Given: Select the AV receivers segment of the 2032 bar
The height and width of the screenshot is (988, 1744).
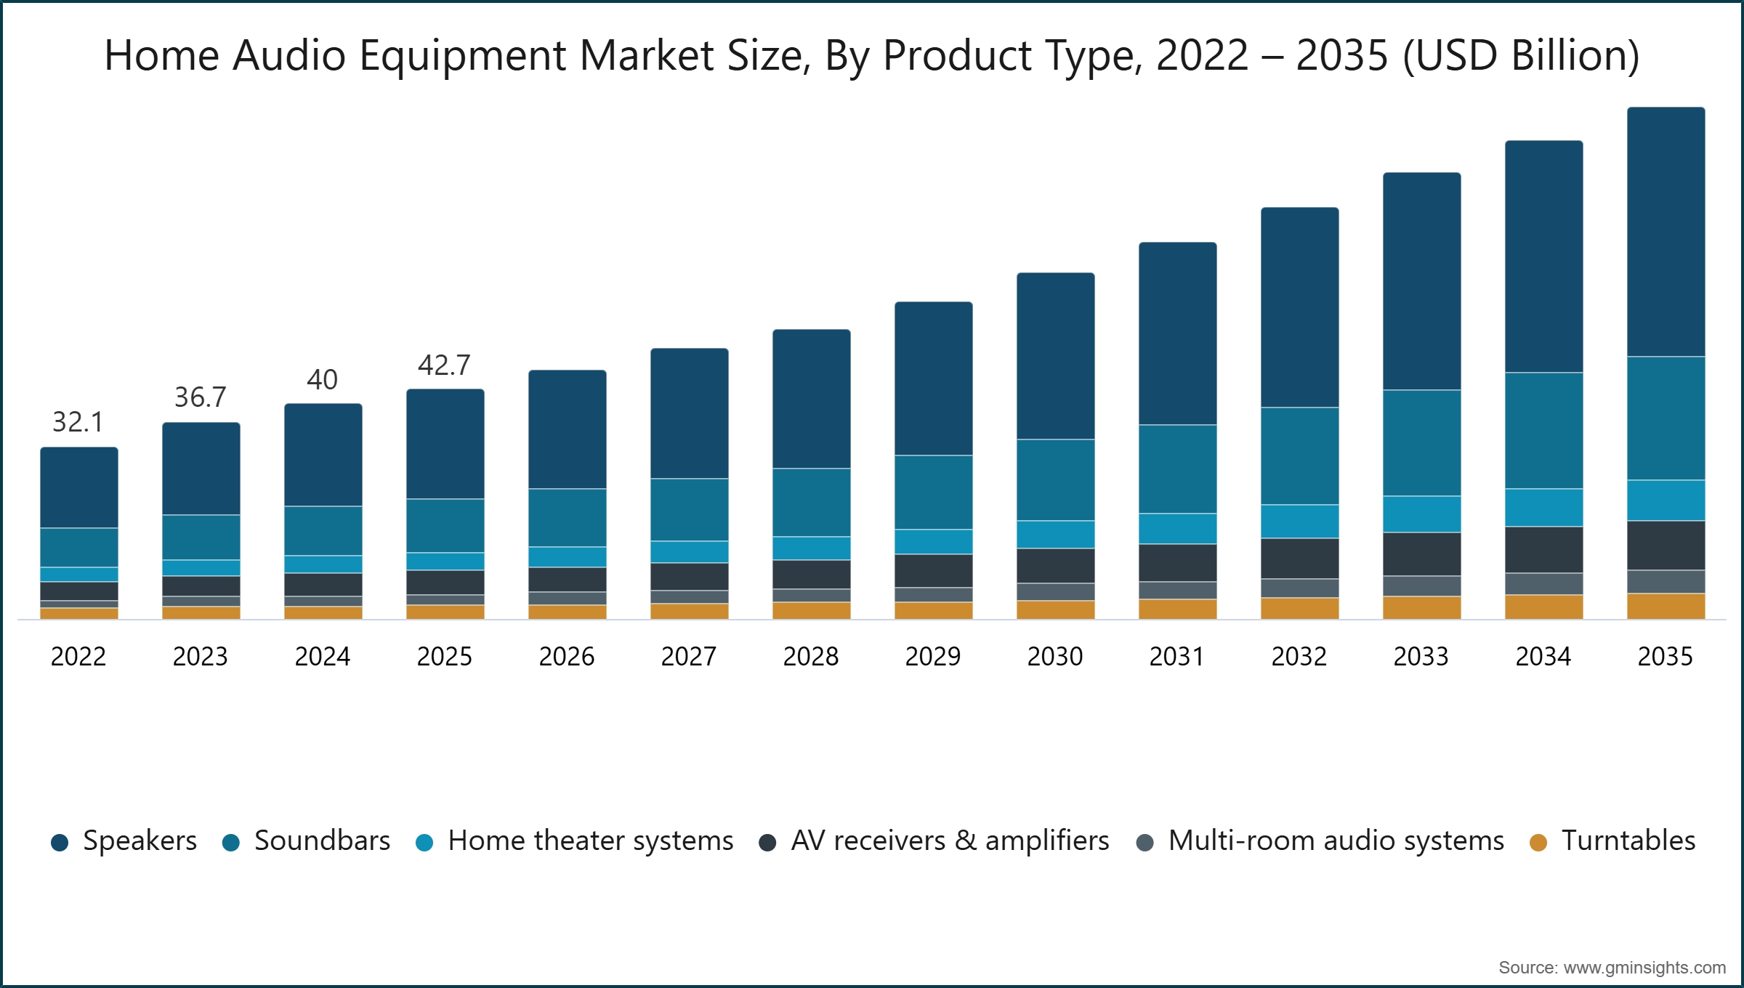Looking at the screenshot, I should pyautogui.click(x=1300, y=559).
